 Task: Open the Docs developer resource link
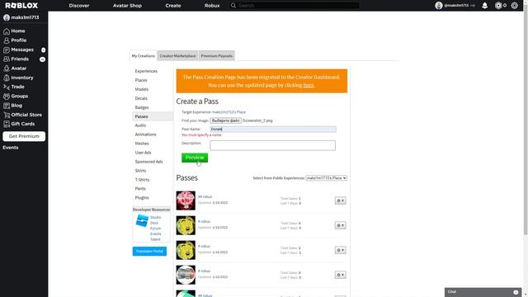tap(154, 223)
